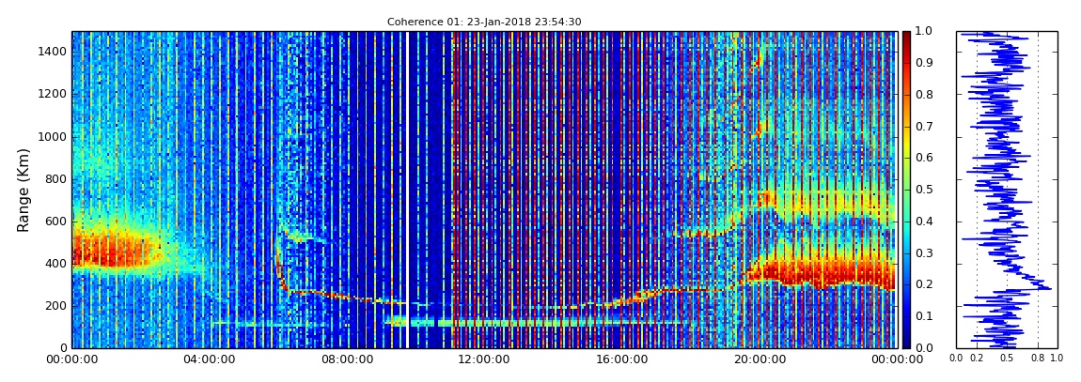Click the colorbar's 0.3 label

click(x=923, y=252)
